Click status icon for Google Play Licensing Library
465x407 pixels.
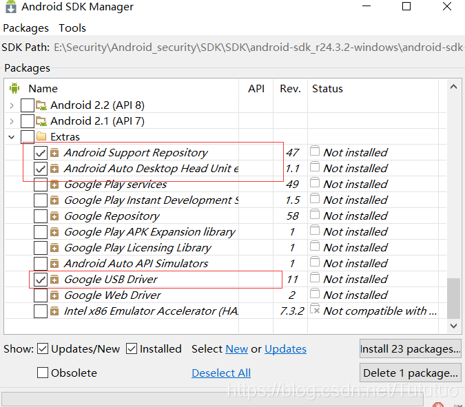coord(315,246)
